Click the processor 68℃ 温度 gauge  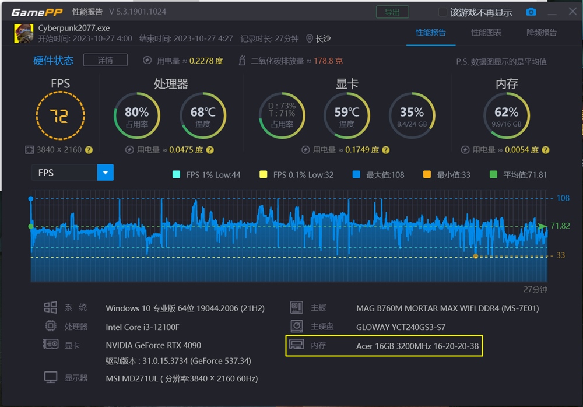coord(203,115)
